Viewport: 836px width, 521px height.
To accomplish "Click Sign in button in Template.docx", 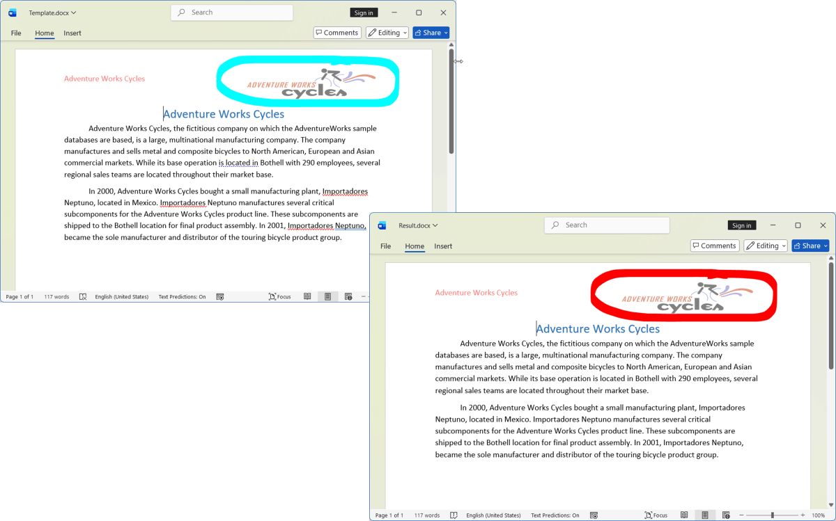I will click(x=364, y=13).
